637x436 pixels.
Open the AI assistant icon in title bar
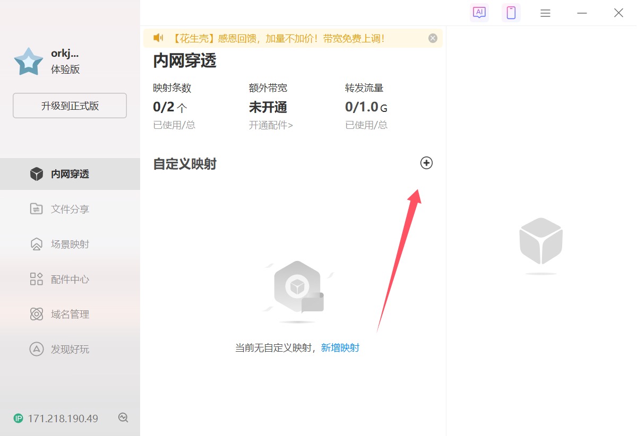[479, 13]
